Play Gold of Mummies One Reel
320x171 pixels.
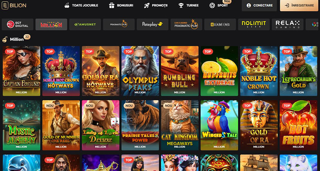click(x=61, y=125)
